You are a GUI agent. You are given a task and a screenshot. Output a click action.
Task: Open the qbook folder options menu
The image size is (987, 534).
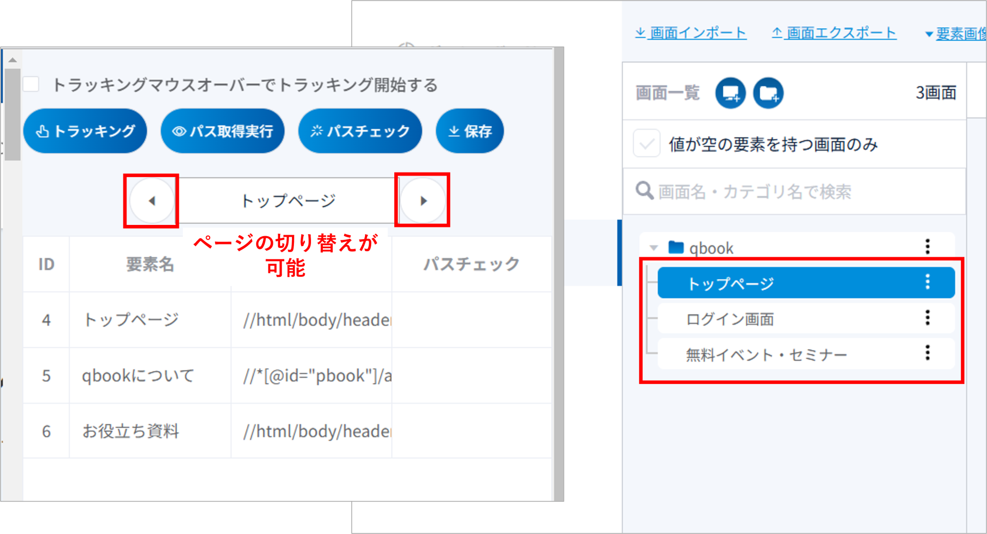927,247
